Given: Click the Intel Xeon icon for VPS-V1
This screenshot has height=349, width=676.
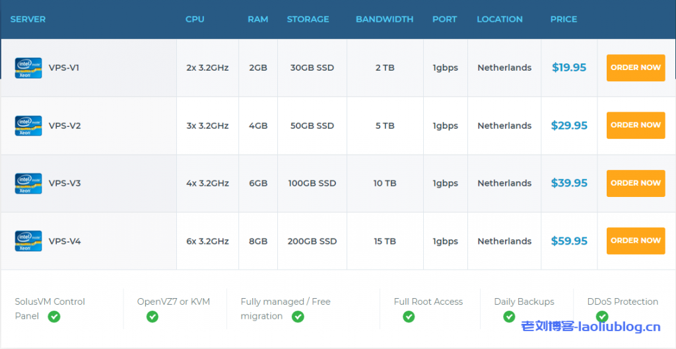Looking at the screenshot, I should pos(28,68).
